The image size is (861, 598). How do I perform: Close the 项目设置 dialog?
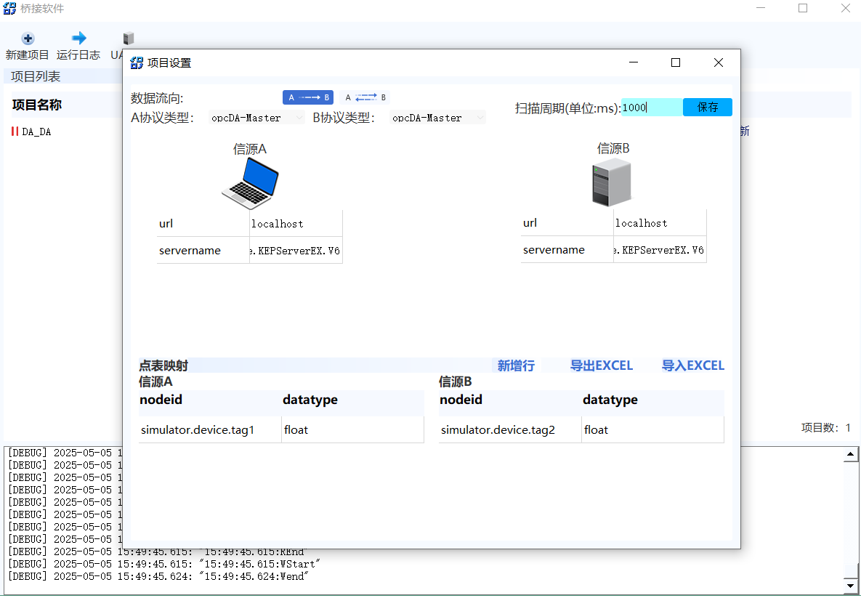coord(719,62)
